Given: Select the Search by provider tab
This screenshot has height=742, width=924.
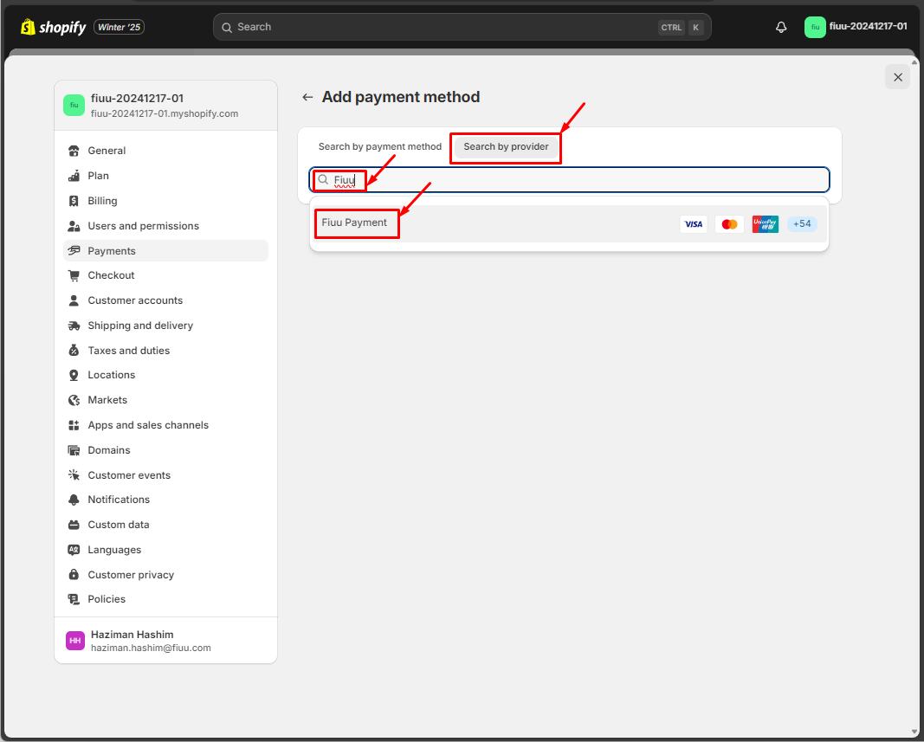Looking at the screenshot, I should tap(506, 146).
